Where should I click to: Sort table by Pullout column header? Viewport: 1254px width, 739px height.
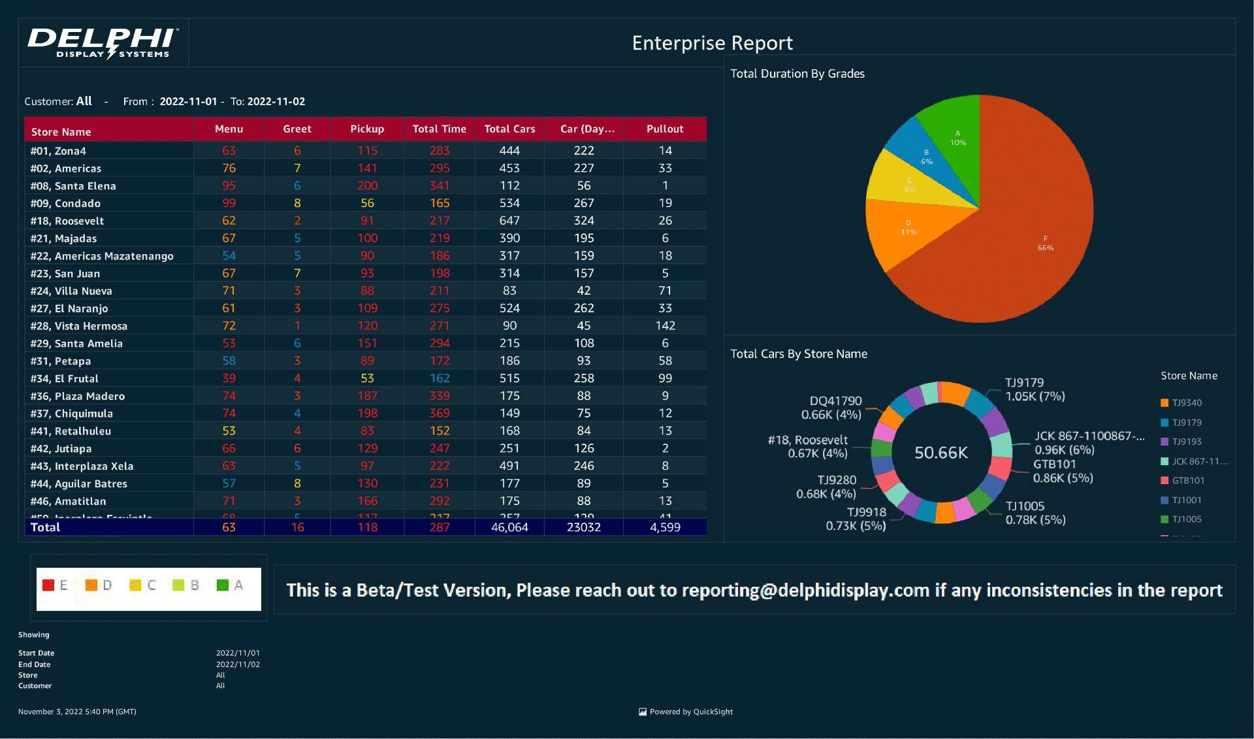(665, 129)
